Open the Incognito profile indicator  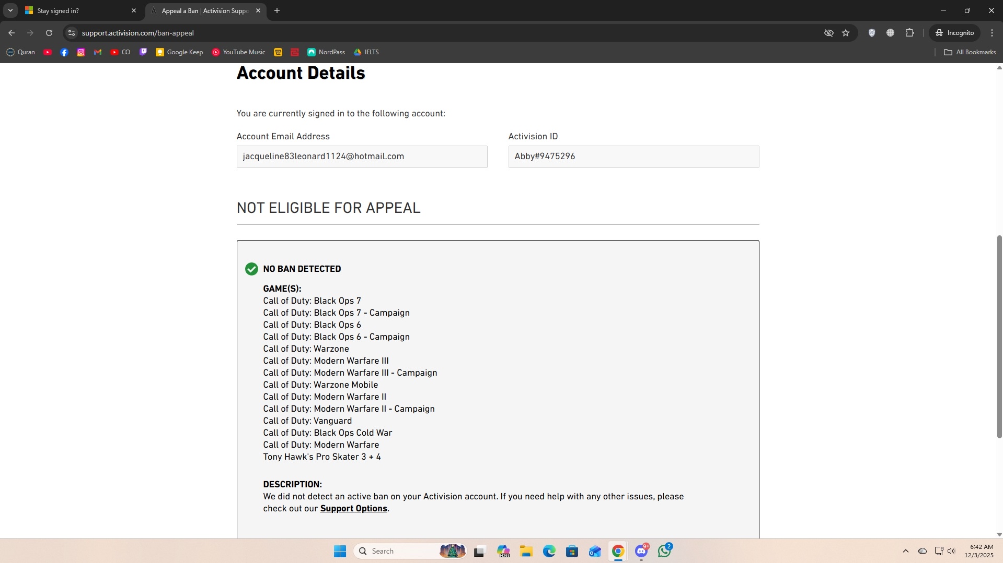(954, 33)
